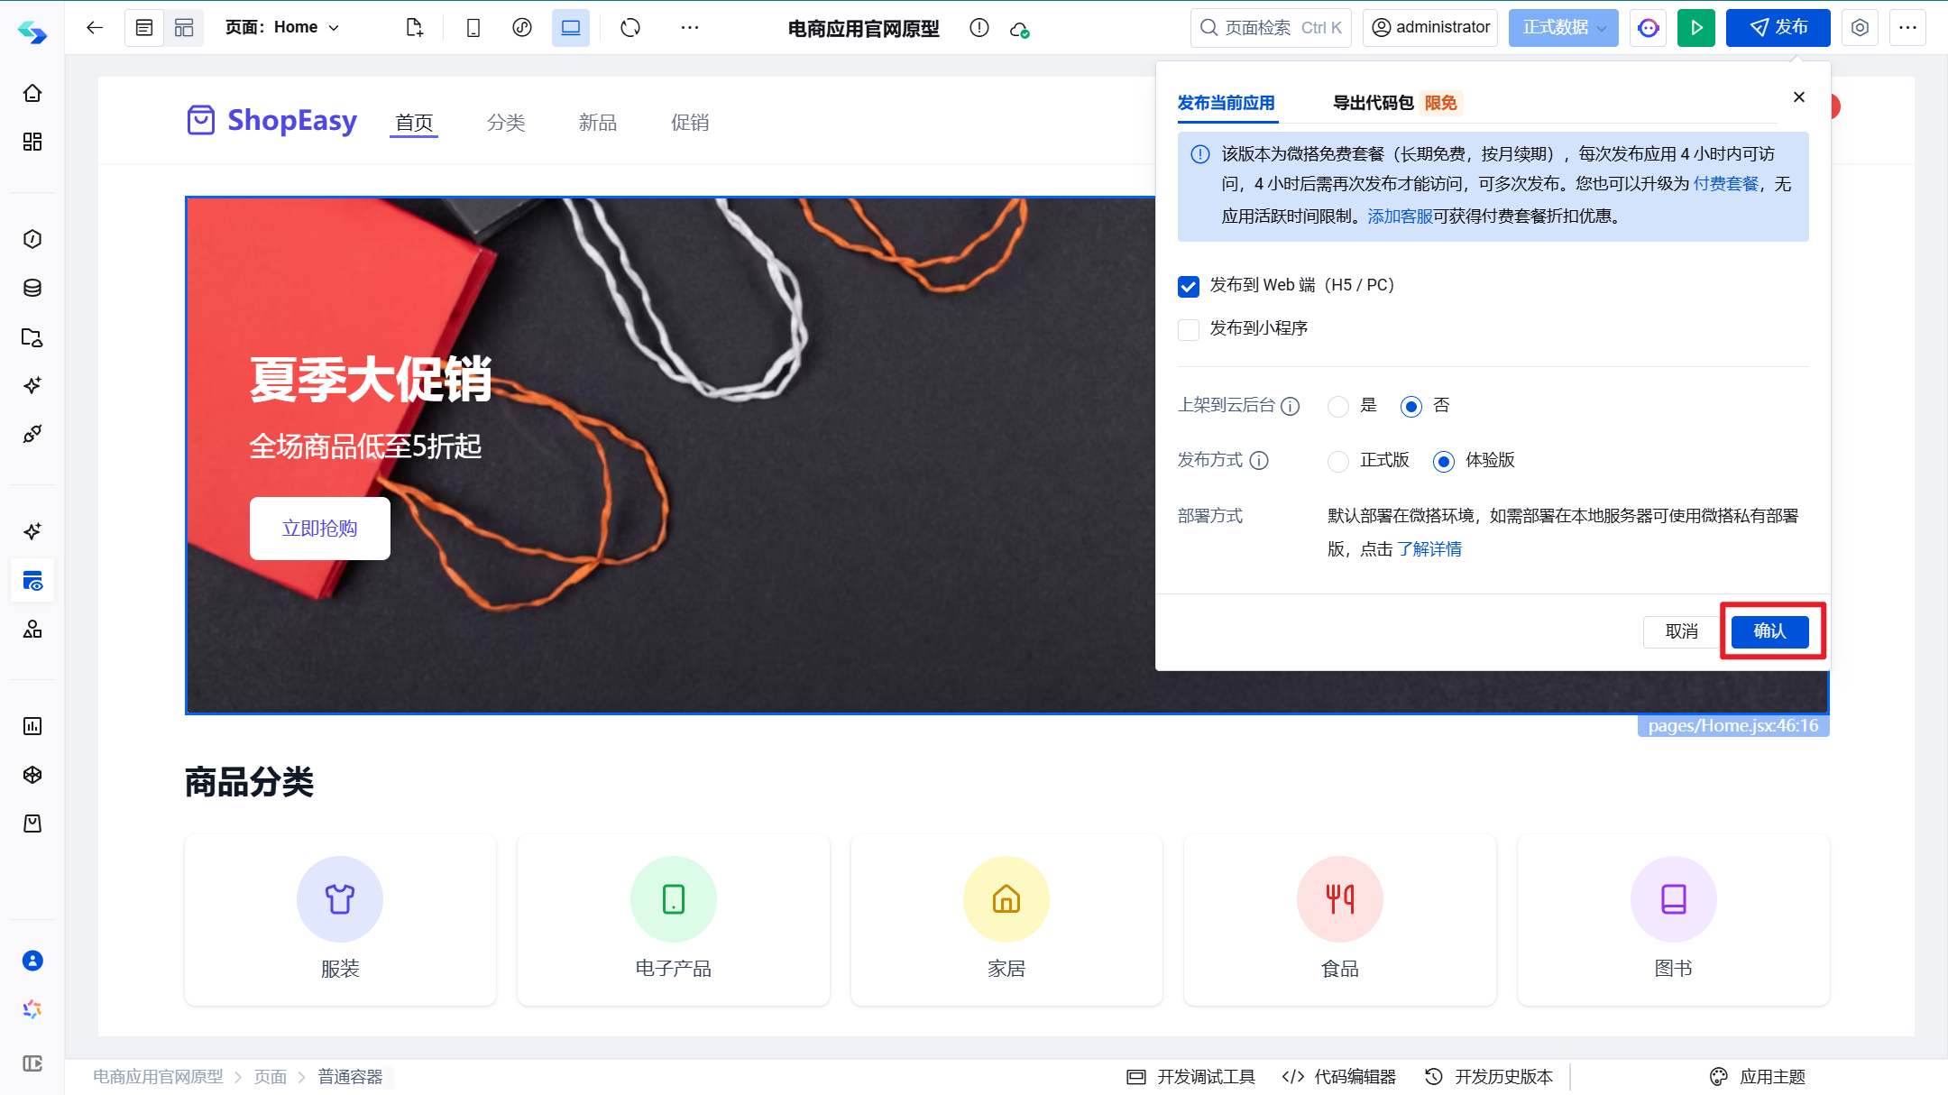Click info icon next to 上架到云后台

pyautogui.click(x=1291, y=407)
